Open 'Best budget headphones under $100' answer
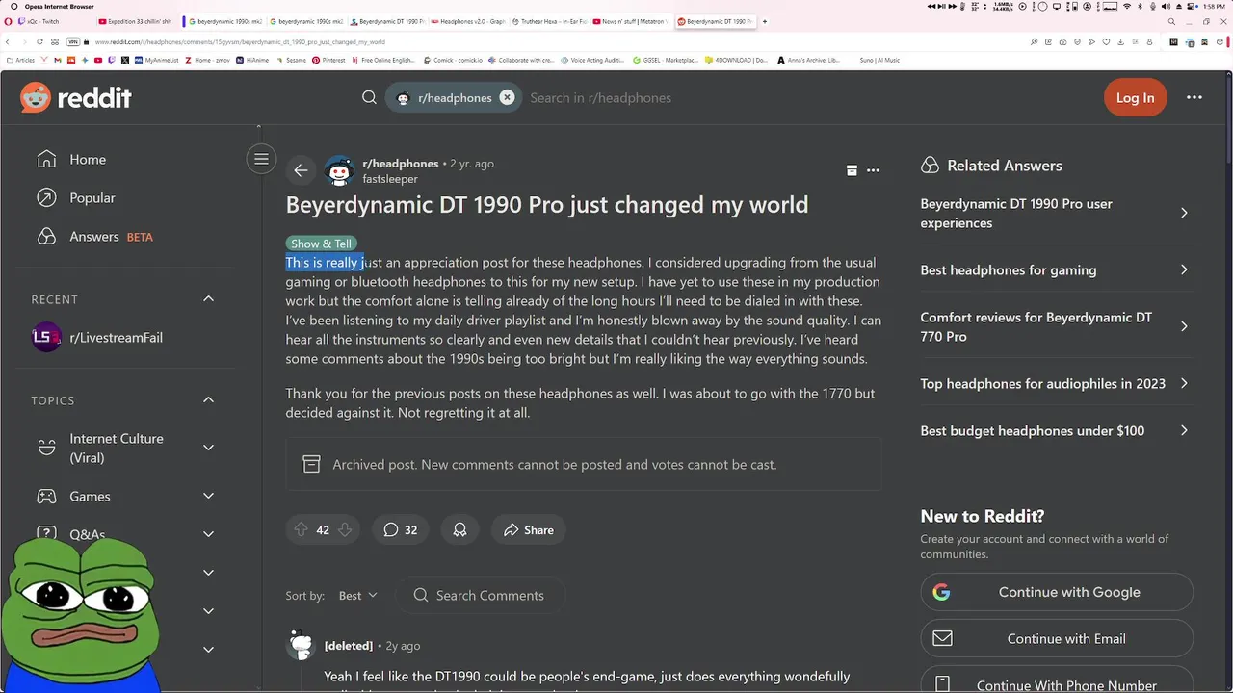Viewport: 1233px width, 693px height. click(1055, 430)
